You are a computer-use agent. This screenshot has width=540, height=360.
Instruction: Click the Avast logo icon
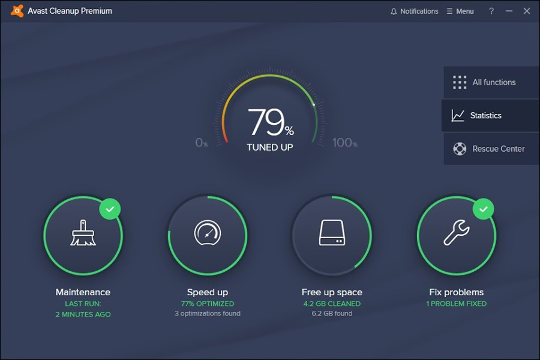pyautogui.click(x=17, y=11)
